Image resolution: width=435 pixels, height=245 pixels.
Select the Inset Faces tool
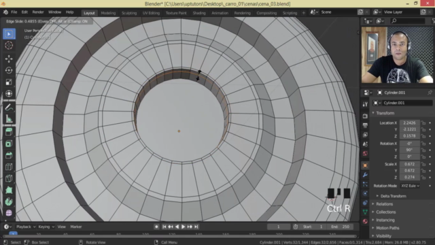point(9,144)
